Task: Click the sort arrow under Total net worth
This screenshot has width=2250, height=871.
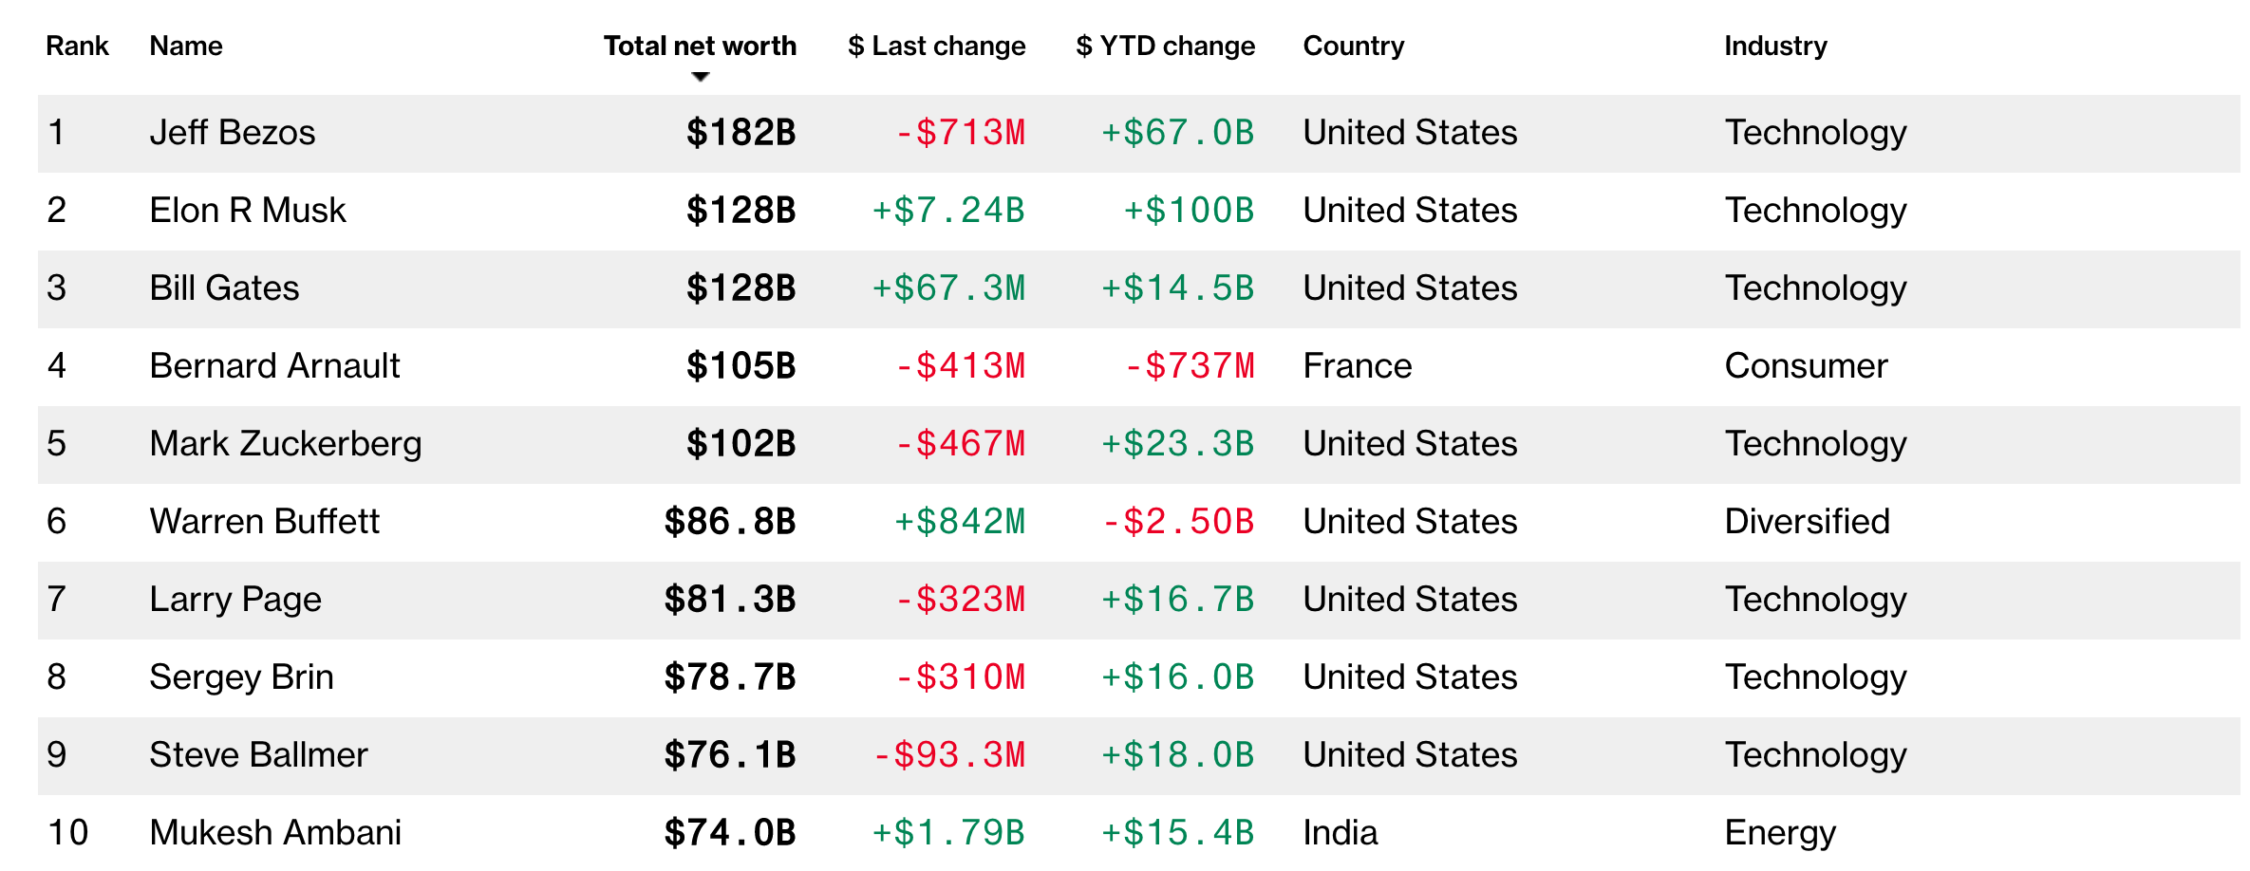Action: pos(701,77)
